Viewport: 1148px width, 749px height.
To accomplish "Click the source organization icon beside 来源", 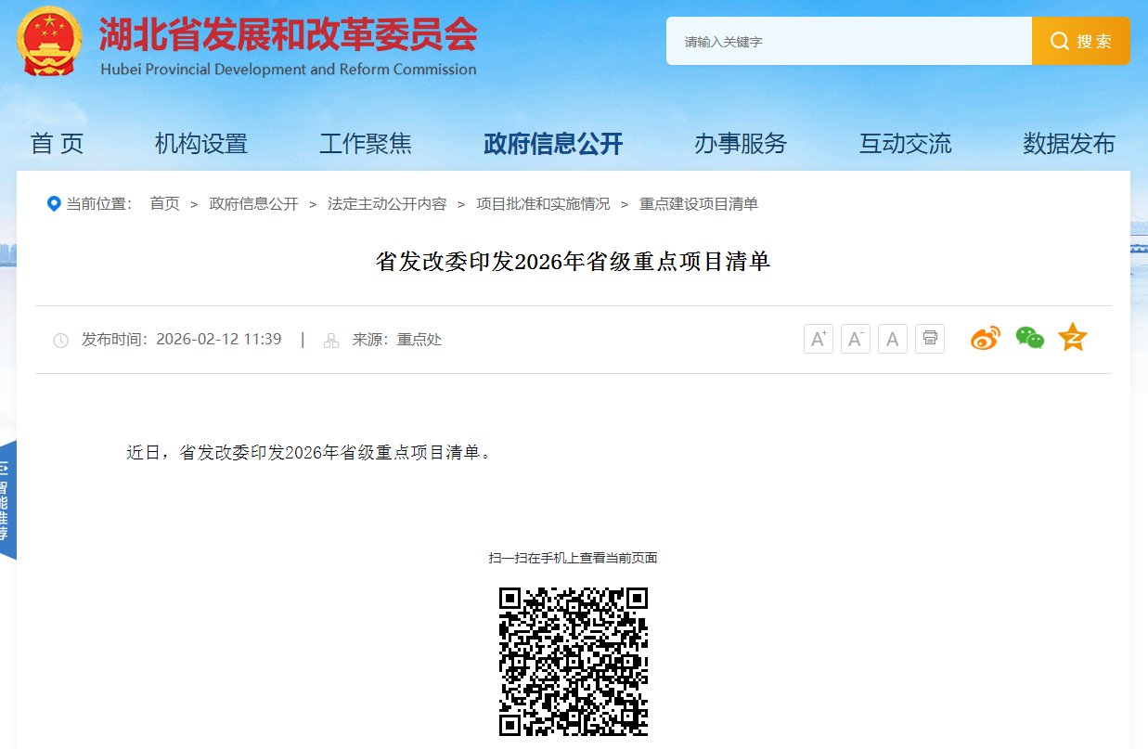I will (331, 341).
